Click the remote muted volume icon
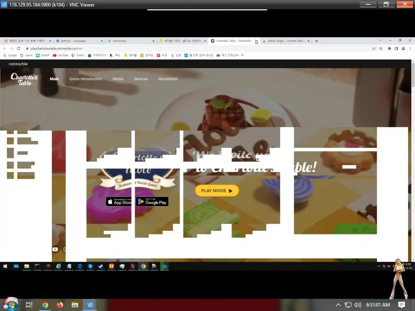The width and height of the screenshot is (415, 311). pyautogui.click(x=389, y=266)
